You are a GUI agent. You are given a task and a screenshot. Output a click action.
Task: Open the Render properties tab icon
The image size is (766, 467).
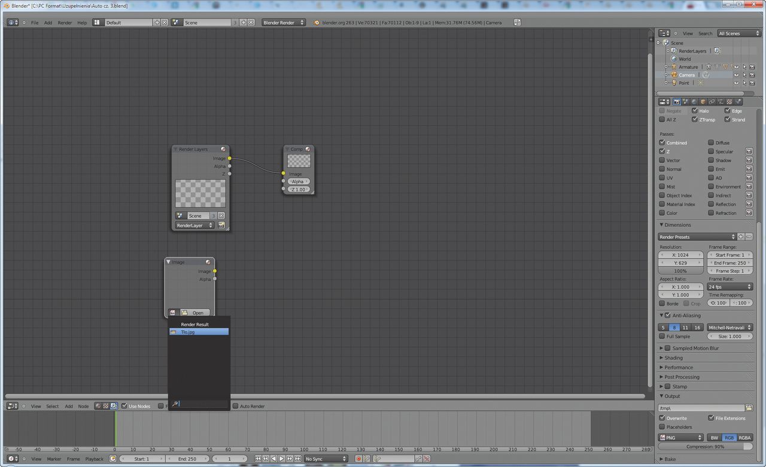677,102
